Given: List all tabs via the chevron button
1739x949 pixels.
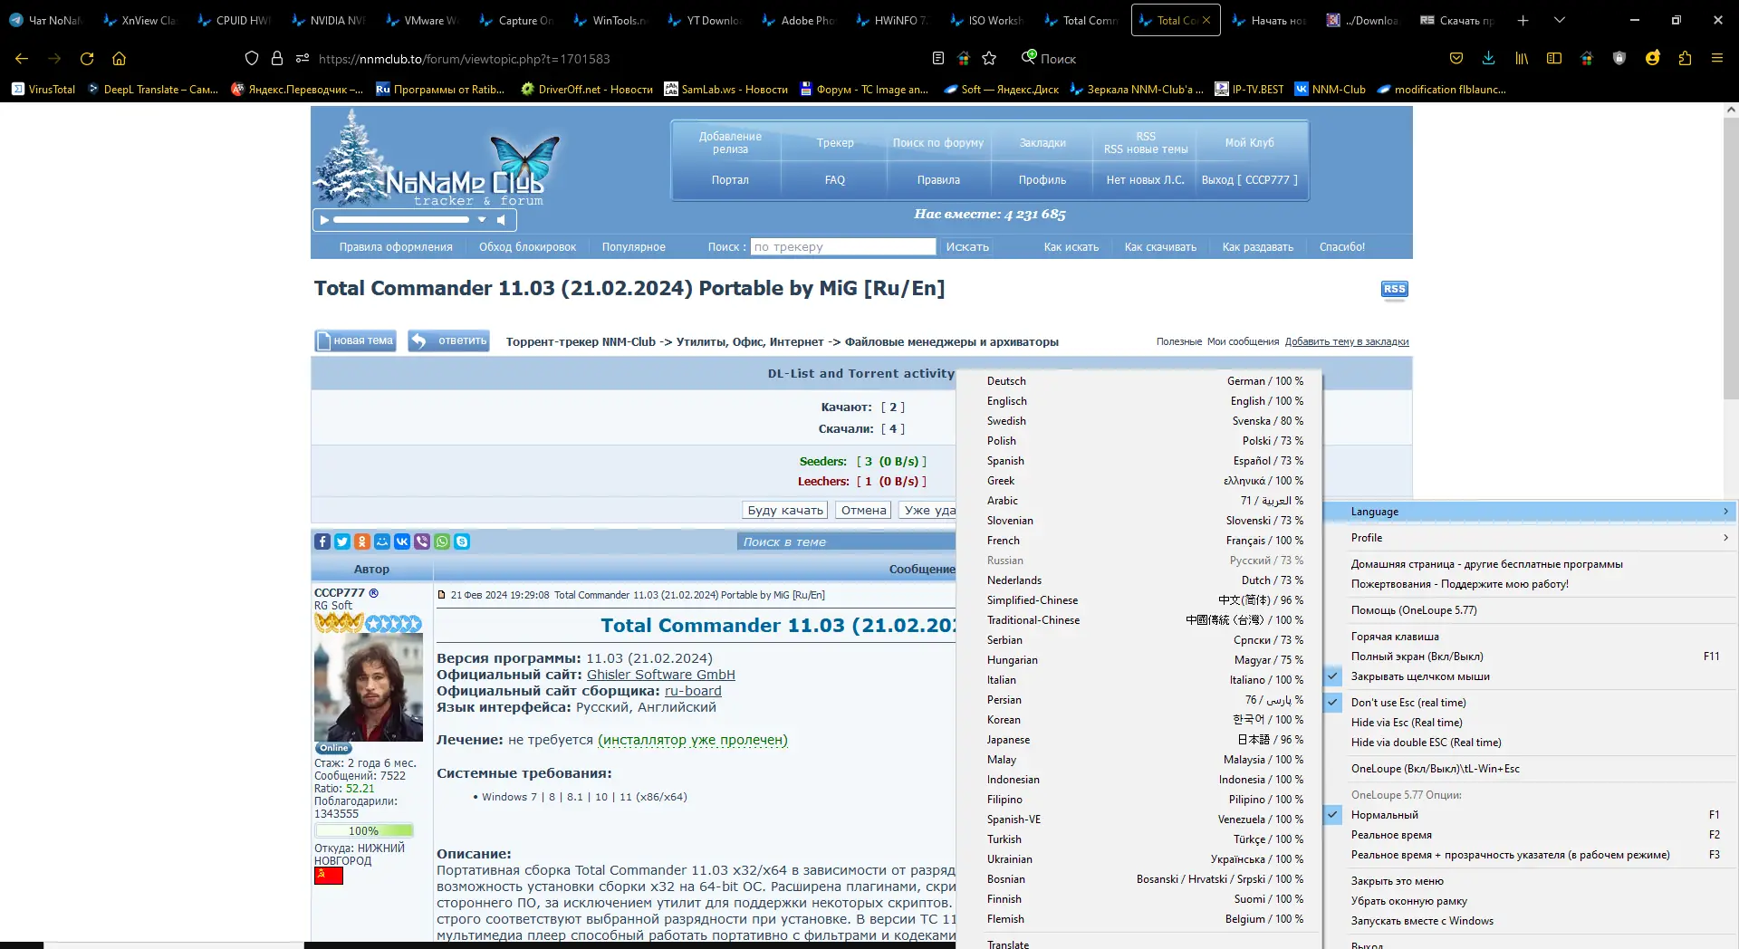Looking at the screenshot, I should click(1560, 20).
